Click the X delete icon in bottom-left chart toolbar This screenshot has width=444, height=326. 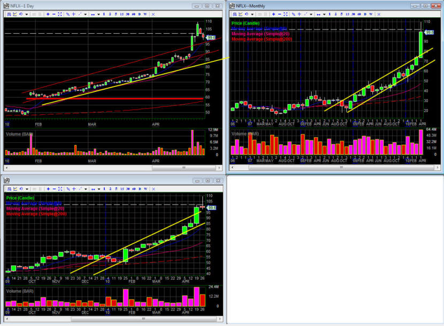[x=154, y=189]
